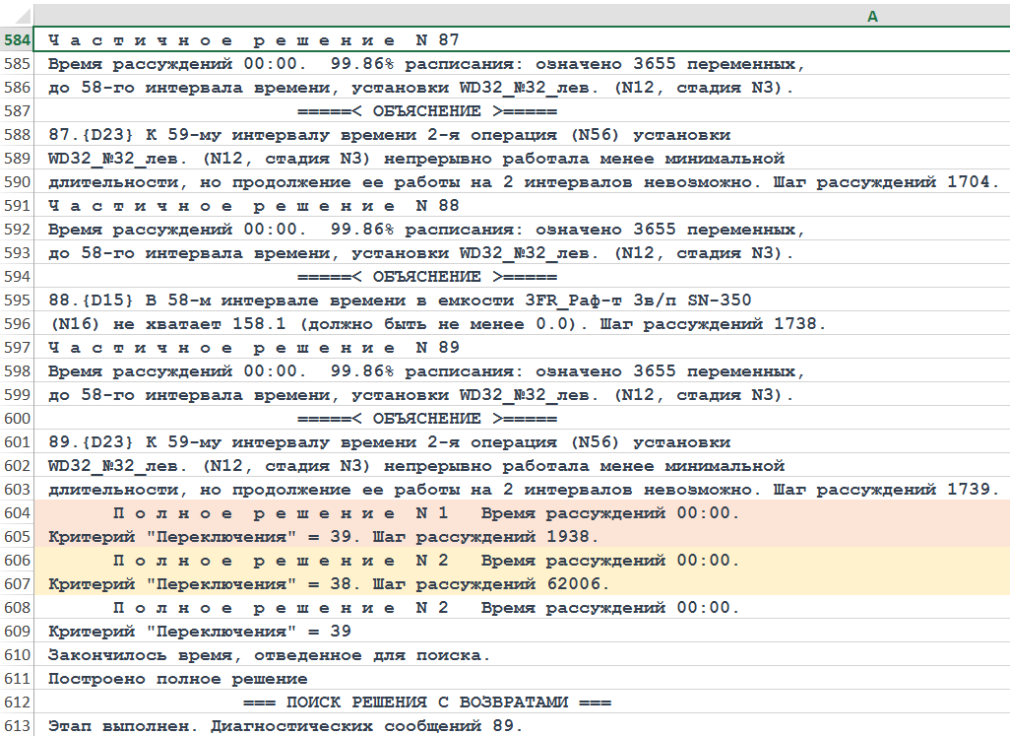Select the cell 'Закончилось время, отведенное для поиска.'
Viewport: 1010px width, 736px height.
pyautogui.click(x=269, y=655)
